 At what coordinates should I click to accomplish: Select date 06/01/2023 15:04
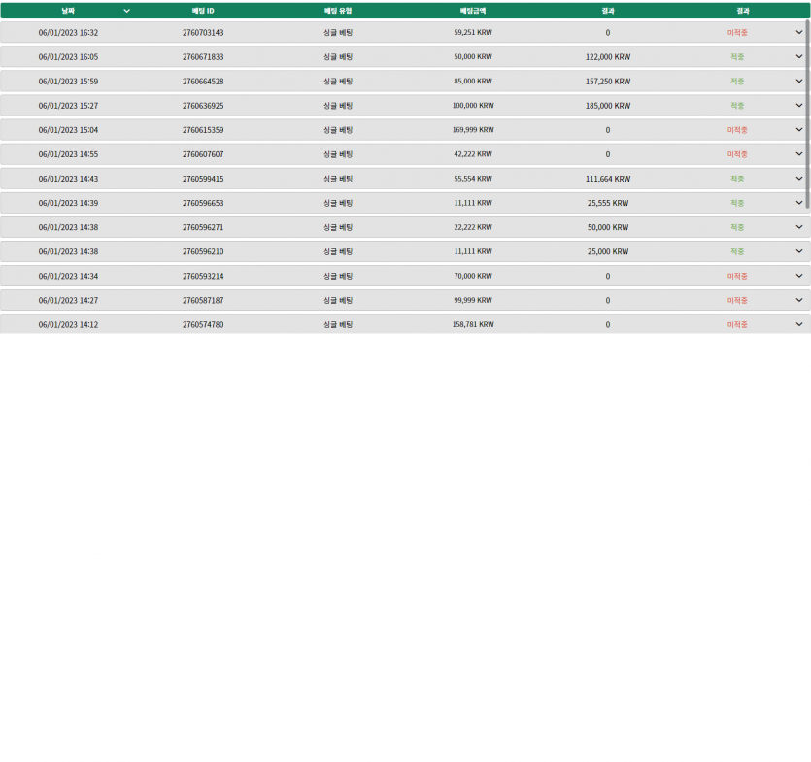tap(68, 130)
